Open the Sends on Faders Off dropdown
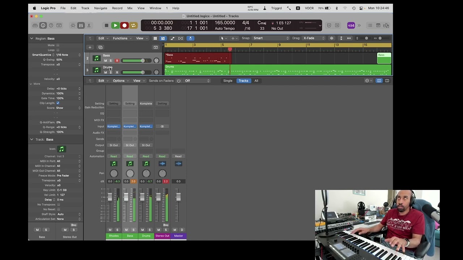The height and width of the screenshot is (260, 463). 197,81
